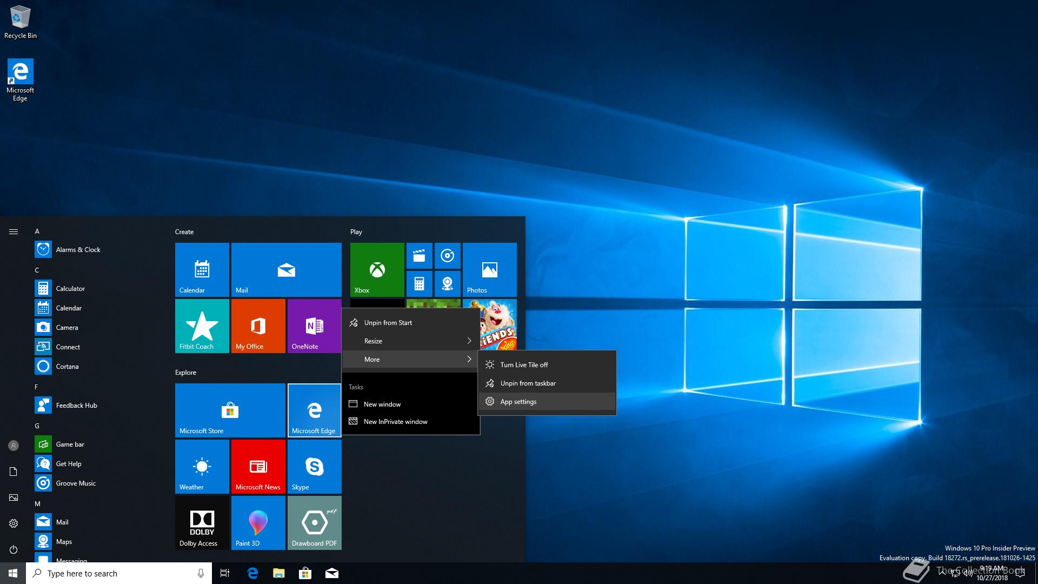1038x584 pixels.
Task: Click the microphone icon in search box
Action: point(201,573)
